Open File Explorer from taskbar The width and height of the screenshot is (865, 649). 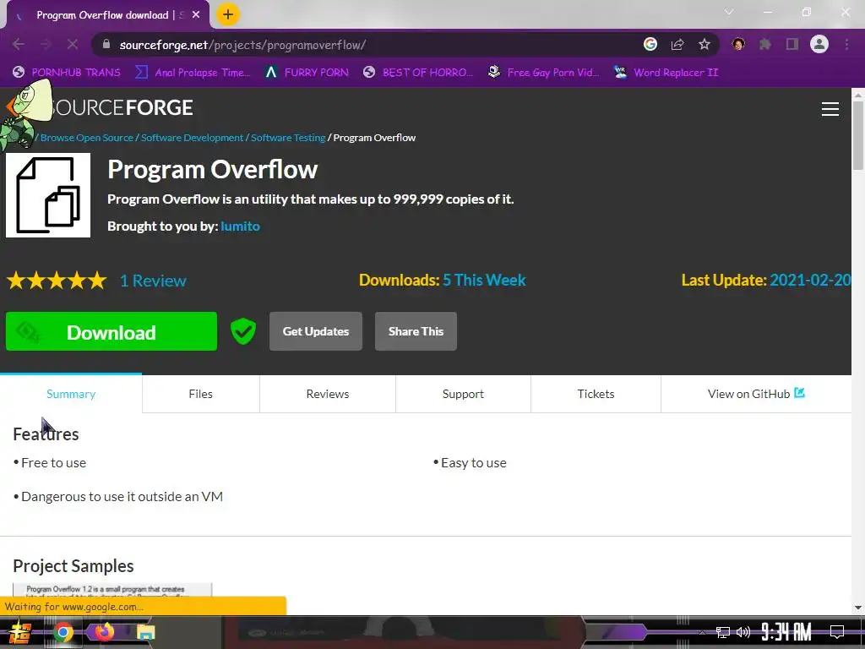click(145, 632)
